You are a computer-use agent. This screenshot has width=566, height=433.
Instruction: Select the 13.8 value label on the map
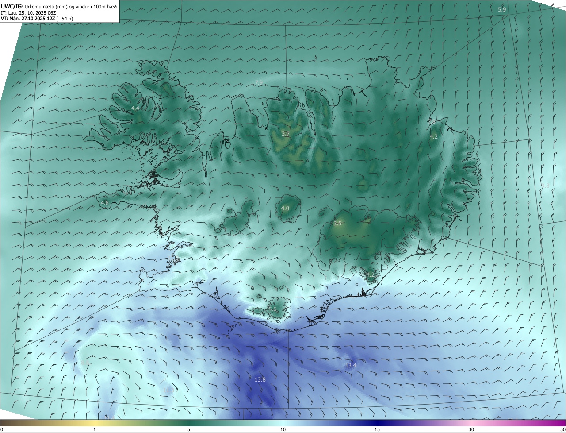pos(260,379)
